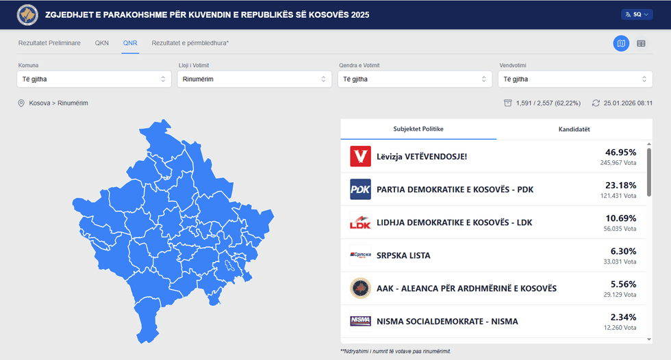Open the SQ language selector
The width and height of the screenshot is (671, 360).
637,14
